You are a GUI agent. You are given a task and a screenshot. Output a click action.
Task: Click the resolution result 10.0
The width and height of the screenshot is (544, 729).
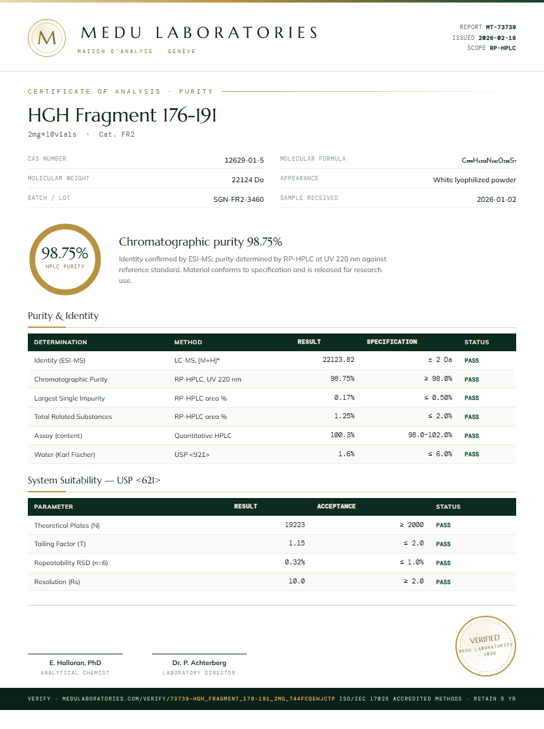[297, 582]
